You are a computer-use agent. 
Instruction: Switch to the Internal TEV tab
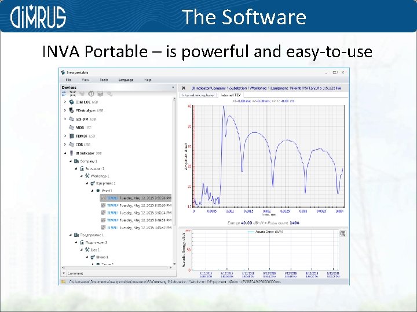[231, 95]
